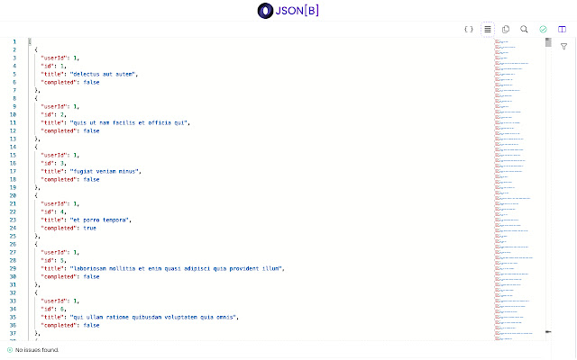Select line number 20 in the gutter

[13, 195]
